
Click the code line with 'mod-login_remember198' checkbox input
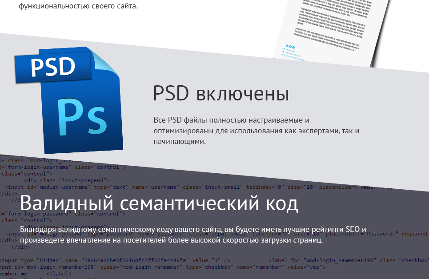(x=163, y=267)
